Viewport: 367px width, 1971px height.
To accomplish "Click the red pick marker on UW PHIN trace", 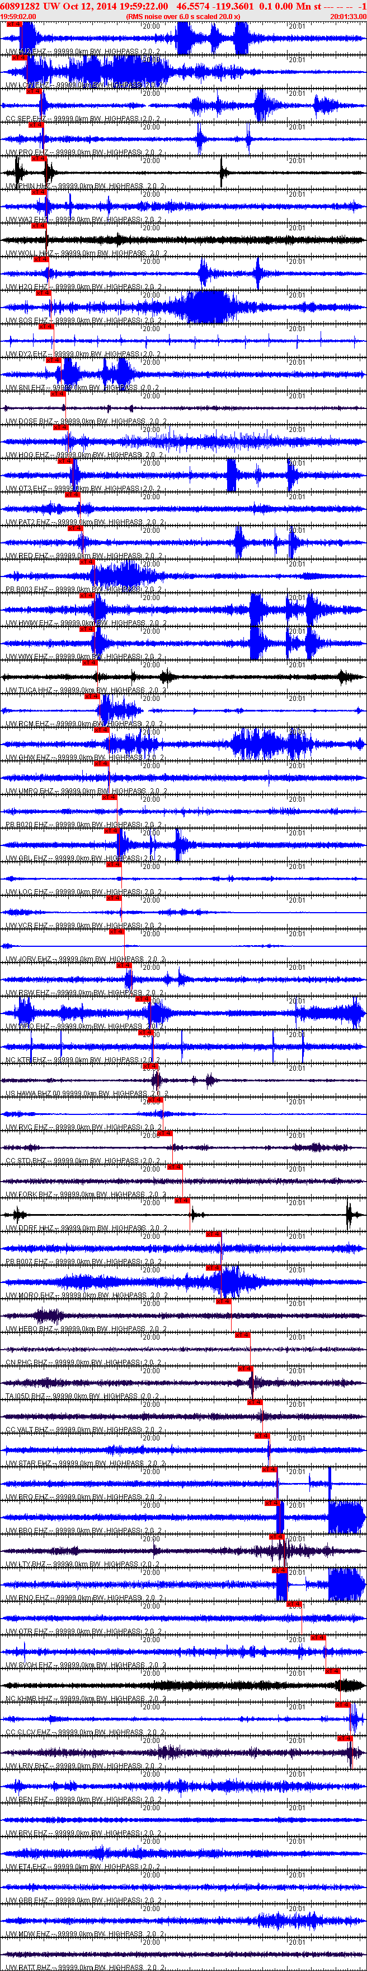I will [38, 159].
